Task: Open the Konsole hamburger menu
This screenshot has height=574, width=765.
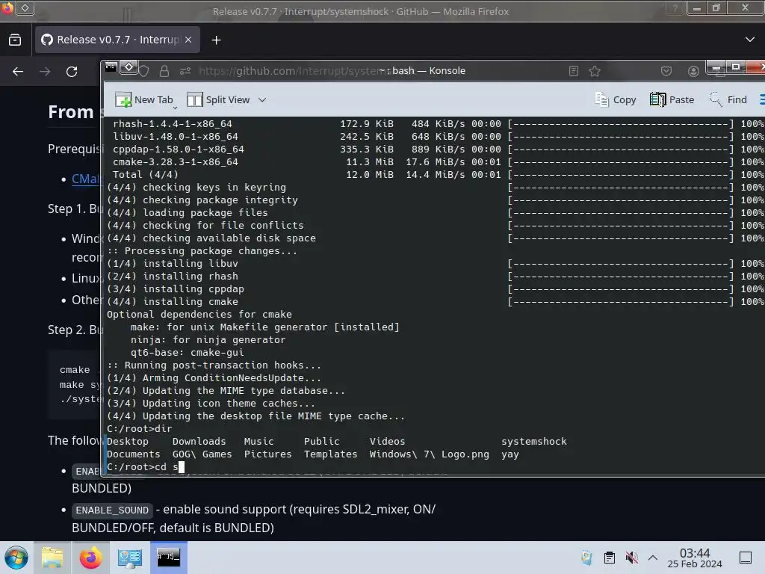Action: point(762,99)
